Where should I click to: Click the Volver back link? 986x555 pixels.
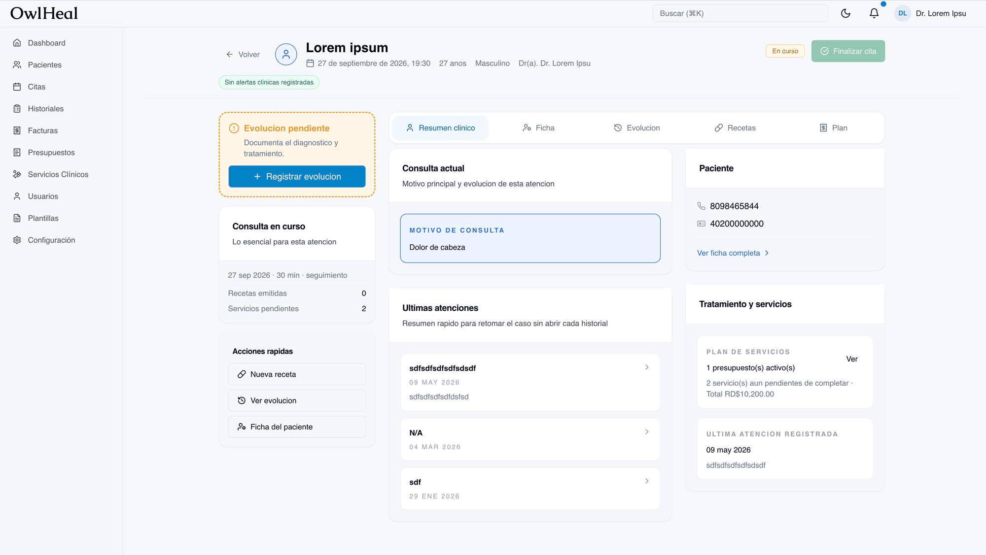243,55
